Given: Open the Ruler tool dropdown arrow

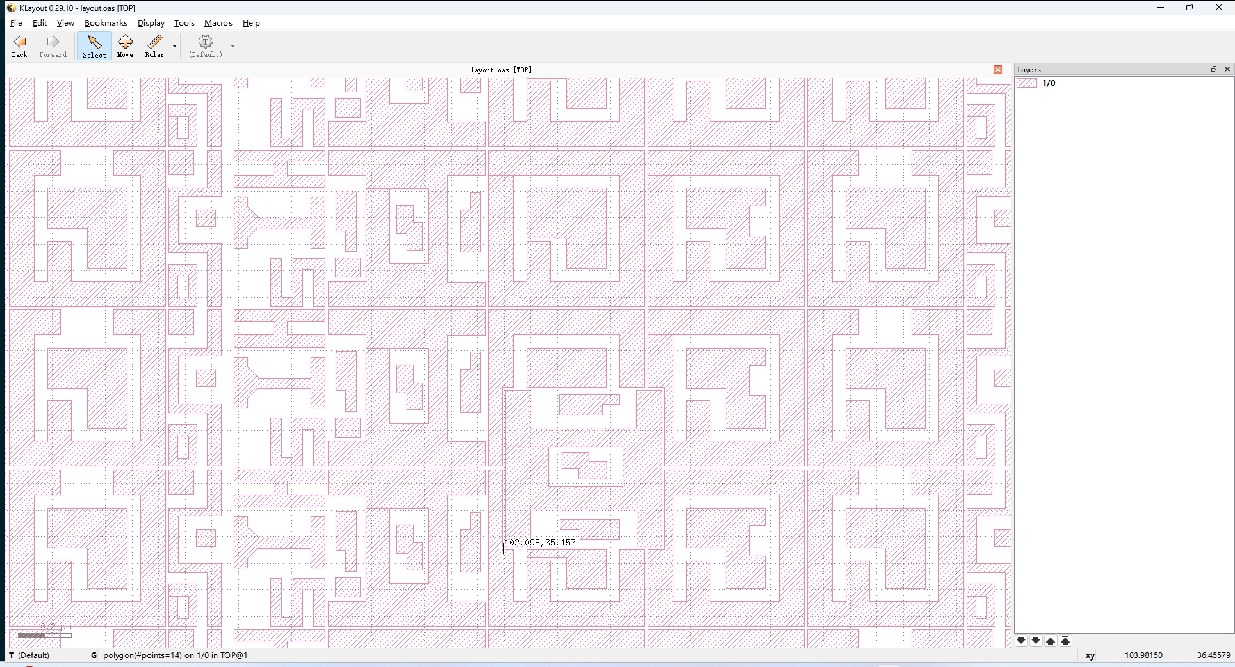Looking at the screenshot, I should [174, 47].
